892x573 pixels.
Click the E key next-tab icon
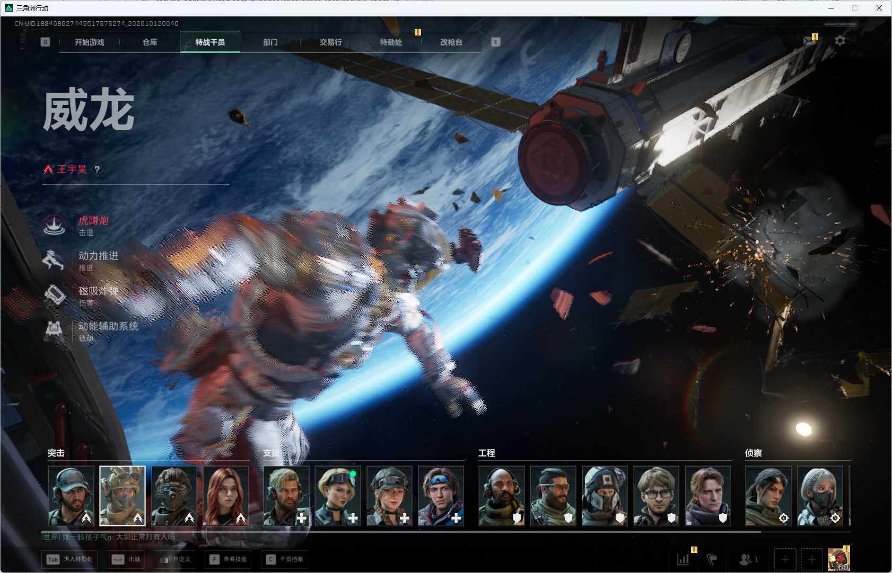pos(496,42)
